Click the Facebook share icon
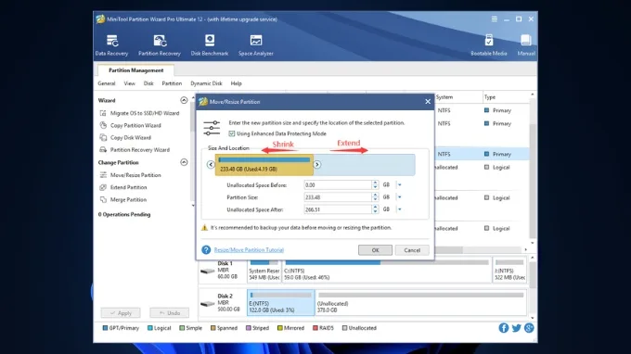This screenshot has width=631, height=354. tap(504, 328)
